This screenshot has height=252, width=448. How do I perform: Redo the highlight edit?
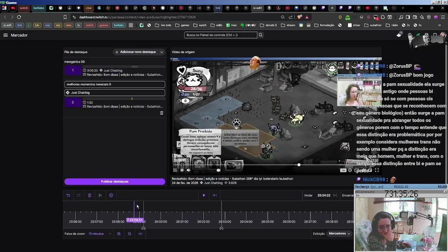click(x=79, y=195)
